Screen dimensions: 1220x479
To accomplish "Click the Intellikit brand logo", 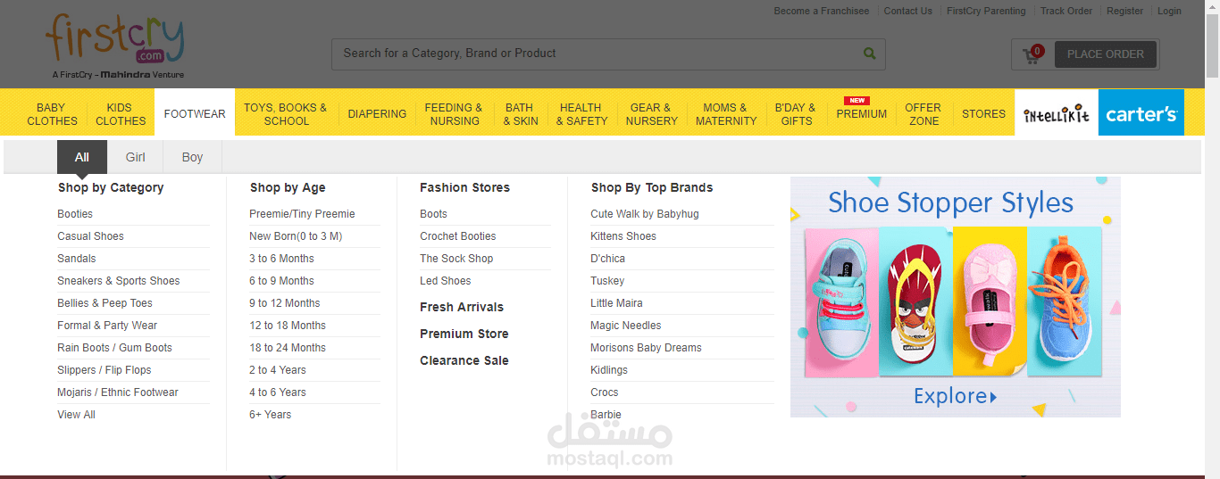I will pyautogui.click(x=1057, y=114).
